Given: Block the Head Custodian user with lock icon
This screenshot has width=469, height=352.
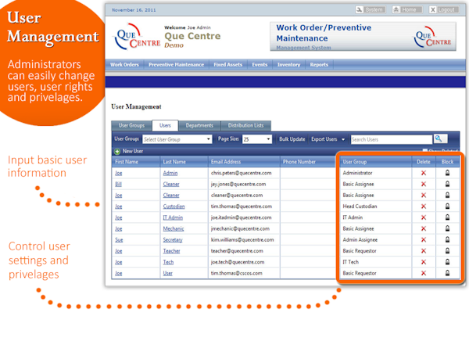Looking at the screenshot, I should (447, 207).
